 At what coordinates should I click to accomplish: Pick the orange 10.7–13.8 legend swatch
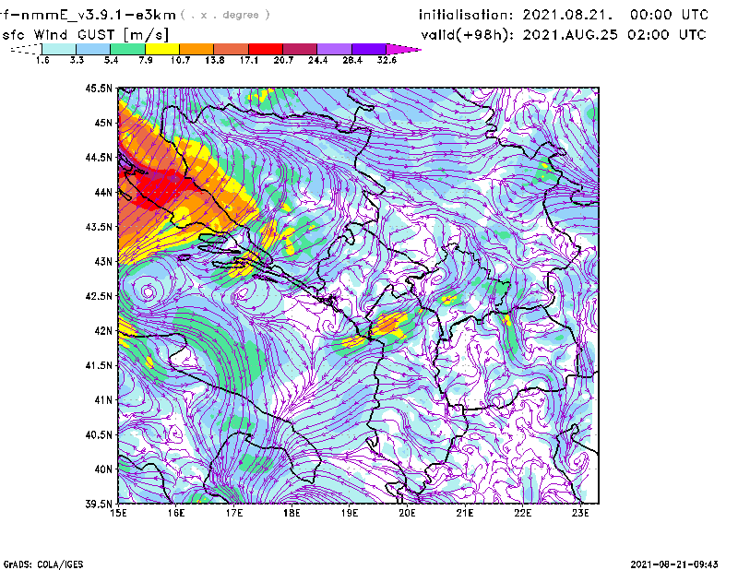click(196, 48)
